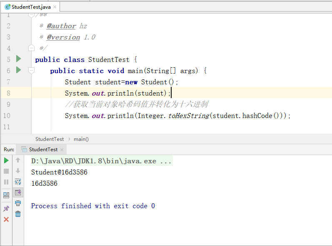The height and width of the screenshot is (246, 332).
Task: Close the StudentTest run tab
Action: pos(62,150)
